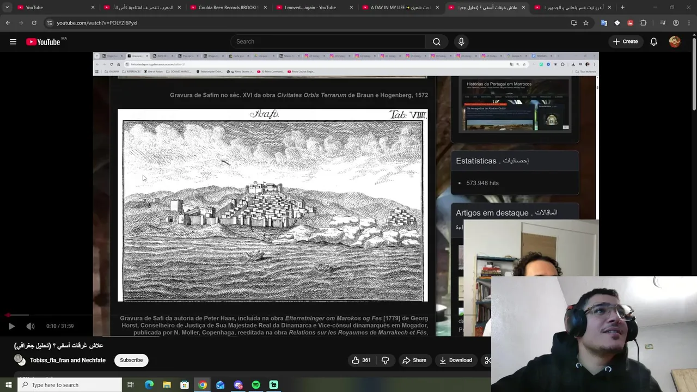Click the video title علاش غرقات أسفي

point(59,346)
